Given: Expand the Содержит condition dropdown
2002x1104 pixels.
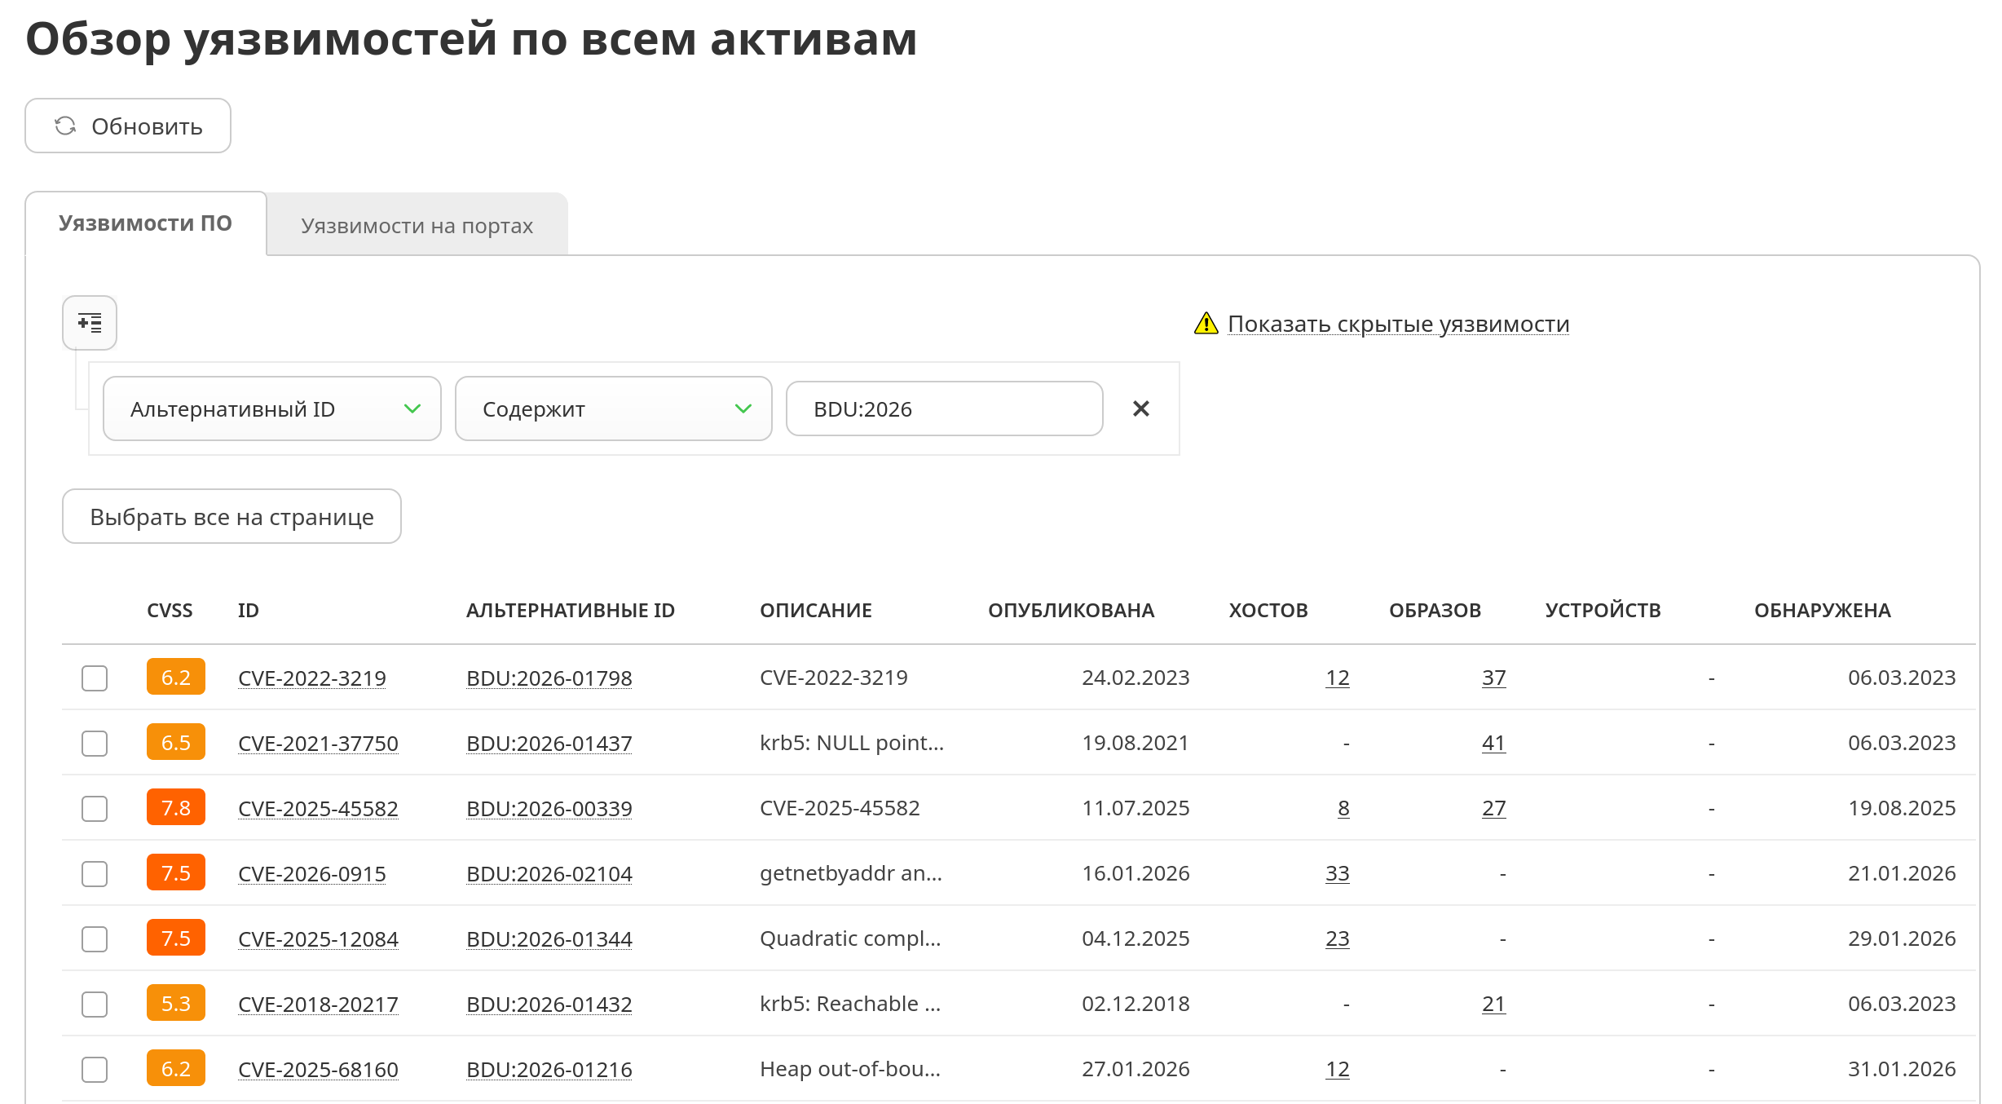Looking at the screenshot, I should coord(613,408).
